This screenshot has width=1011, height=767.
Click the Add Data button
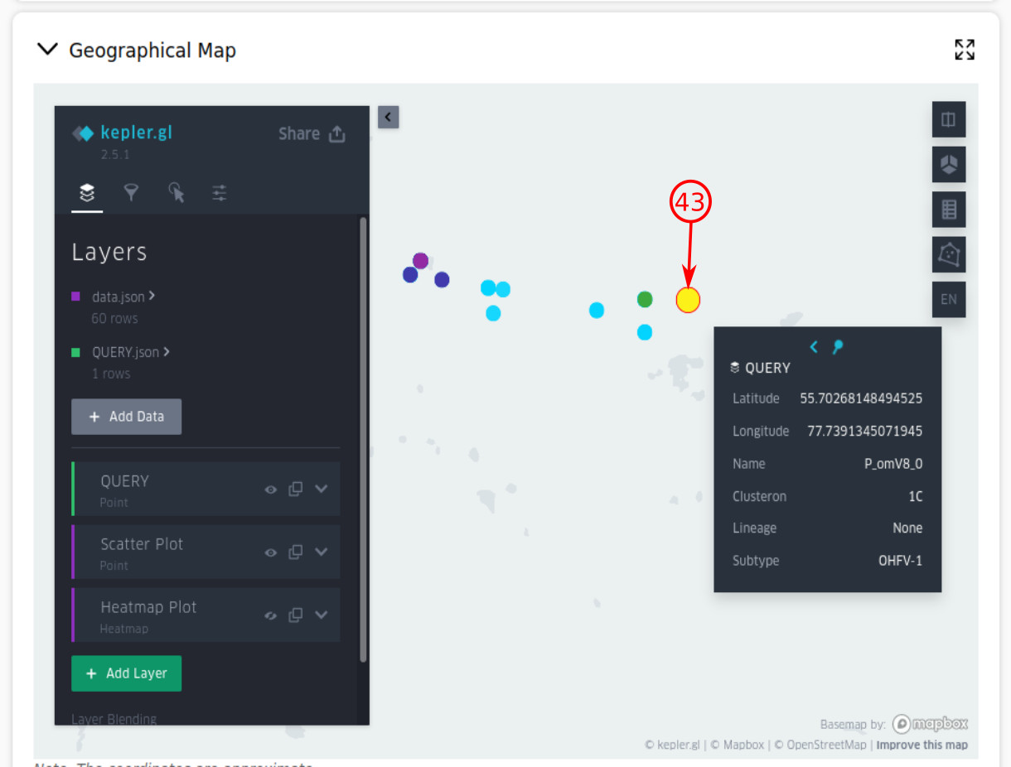pyautogui.click(x=126, y=417)
